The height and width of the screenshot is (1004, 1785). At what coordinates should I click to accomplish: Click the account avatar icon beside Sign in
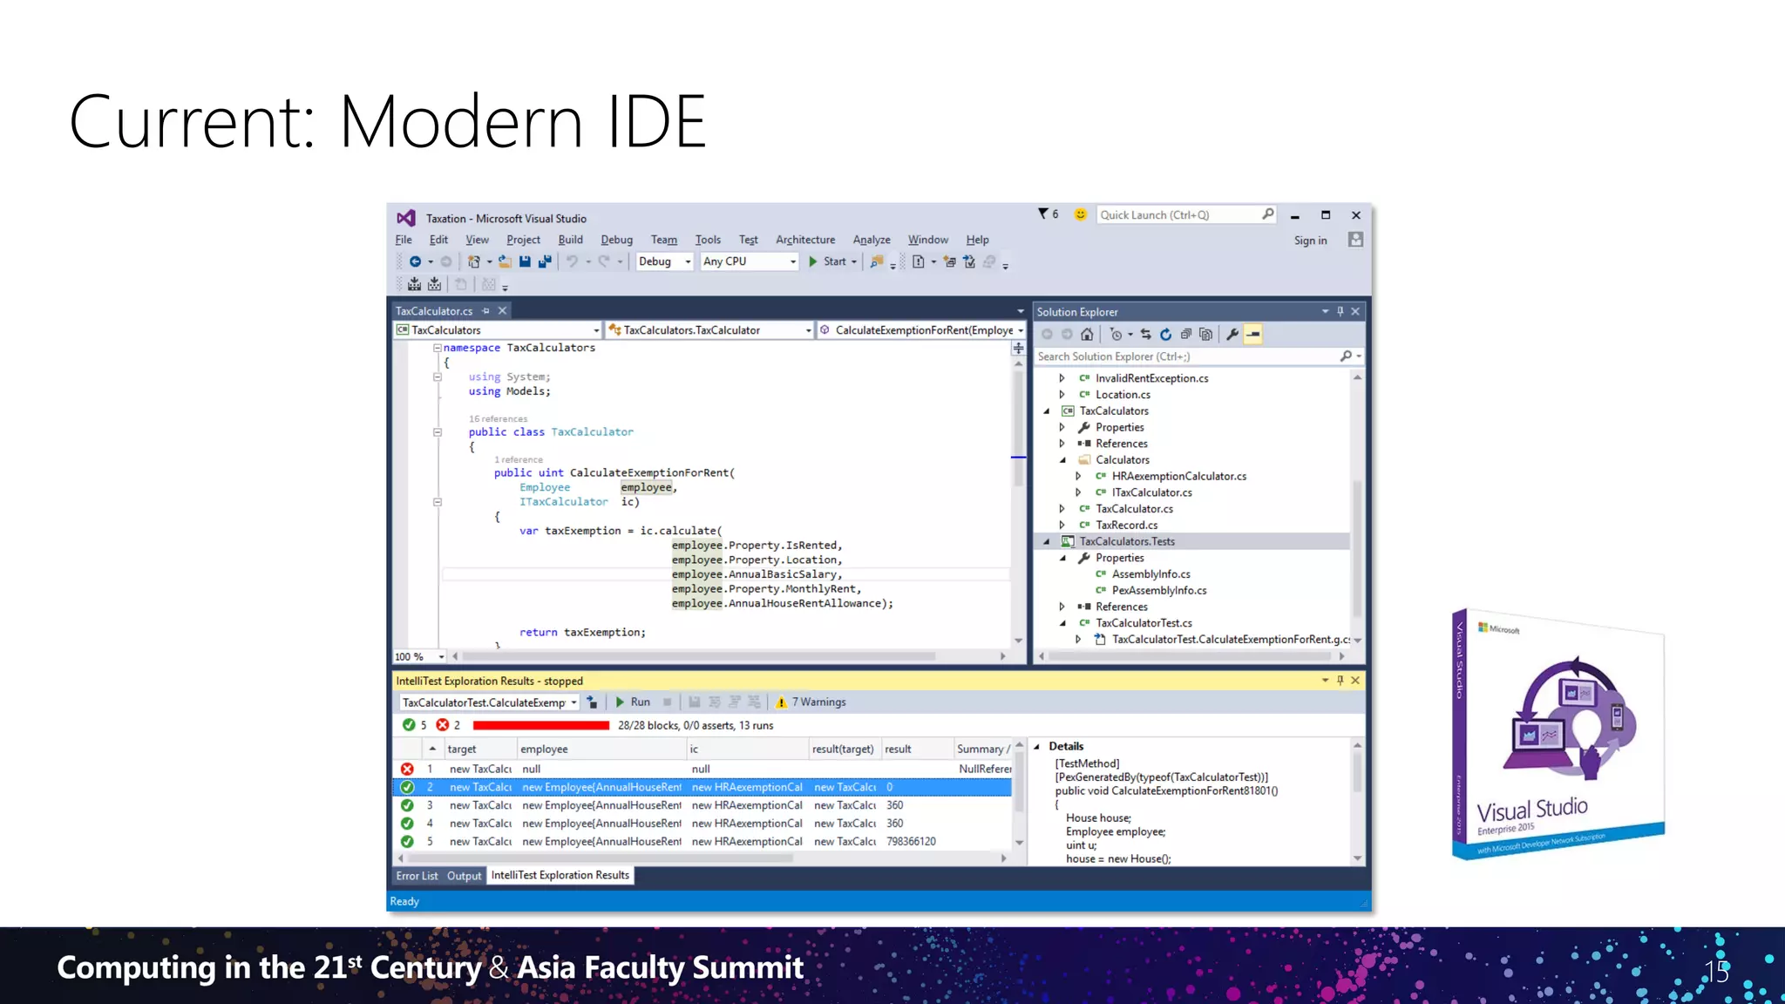click(x=1355, y=240)
